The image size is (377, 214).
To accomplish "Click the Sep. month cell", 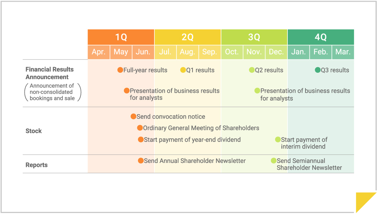I will point(210,52).
